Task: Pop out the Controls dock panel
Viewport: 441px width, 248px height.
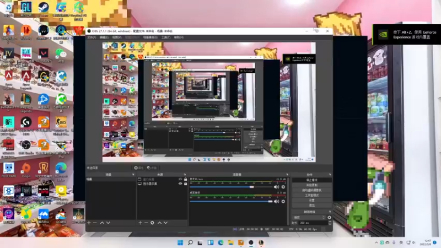Action: coord(330,175)
